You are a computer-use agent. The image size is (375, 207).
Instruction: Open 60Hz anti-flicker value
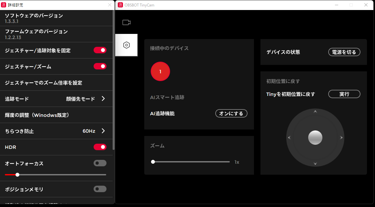[x=89, y=131]
